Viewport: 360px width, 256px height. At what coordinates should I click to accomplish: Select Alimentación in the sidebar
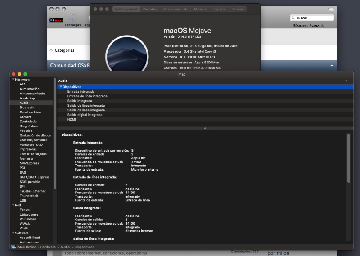point(29,89)
